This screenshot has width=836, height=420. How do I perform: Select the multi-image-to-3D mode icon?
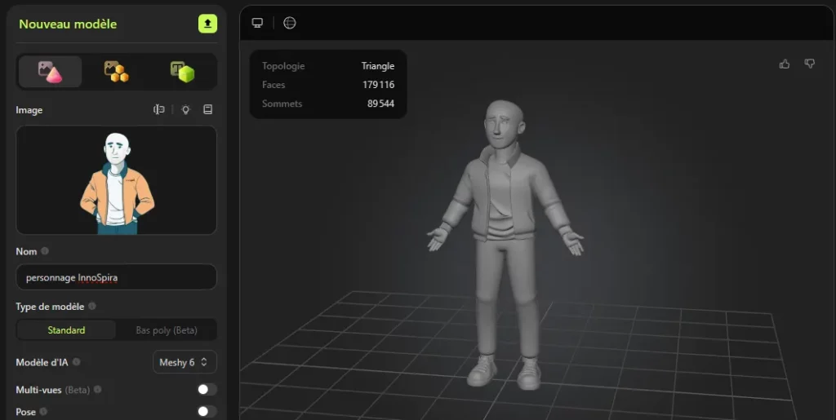(116, 72)
